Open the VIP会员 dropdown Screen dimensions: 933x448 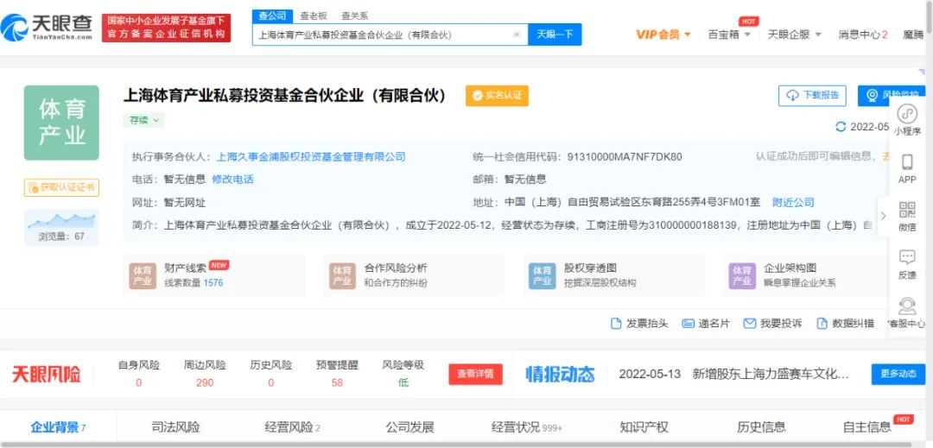[663, 35]
